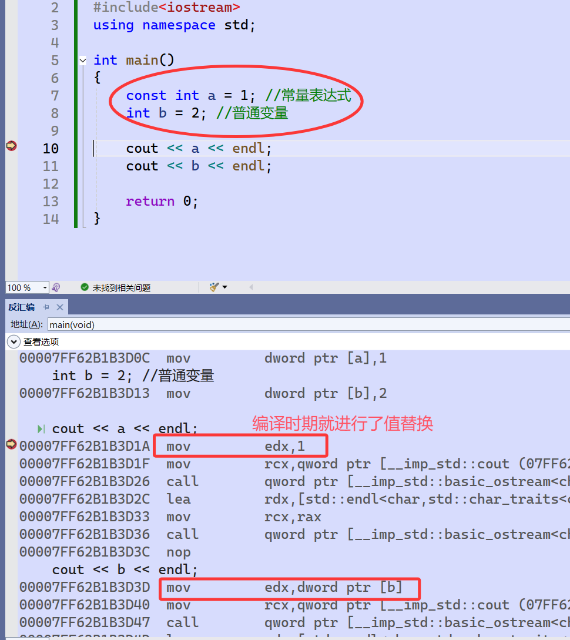Viewport: 570px width, 640px height.
Task: Click the current statement marker before cout << a
Action: pyautogui.click(x=41, y=428)
